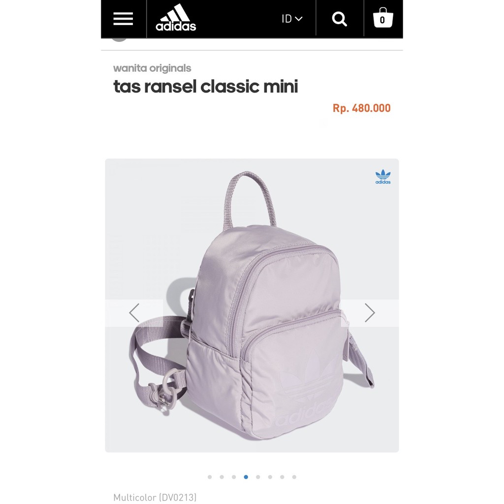Click the Multicolor (DV0213) color label

click(x=155, y=497)
